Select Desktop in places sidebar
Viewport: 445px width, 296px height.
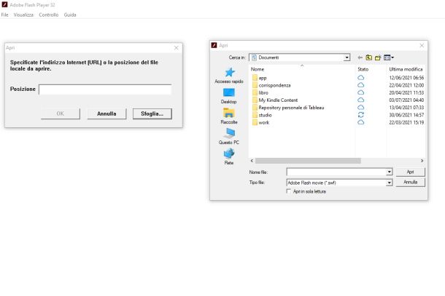229,96
